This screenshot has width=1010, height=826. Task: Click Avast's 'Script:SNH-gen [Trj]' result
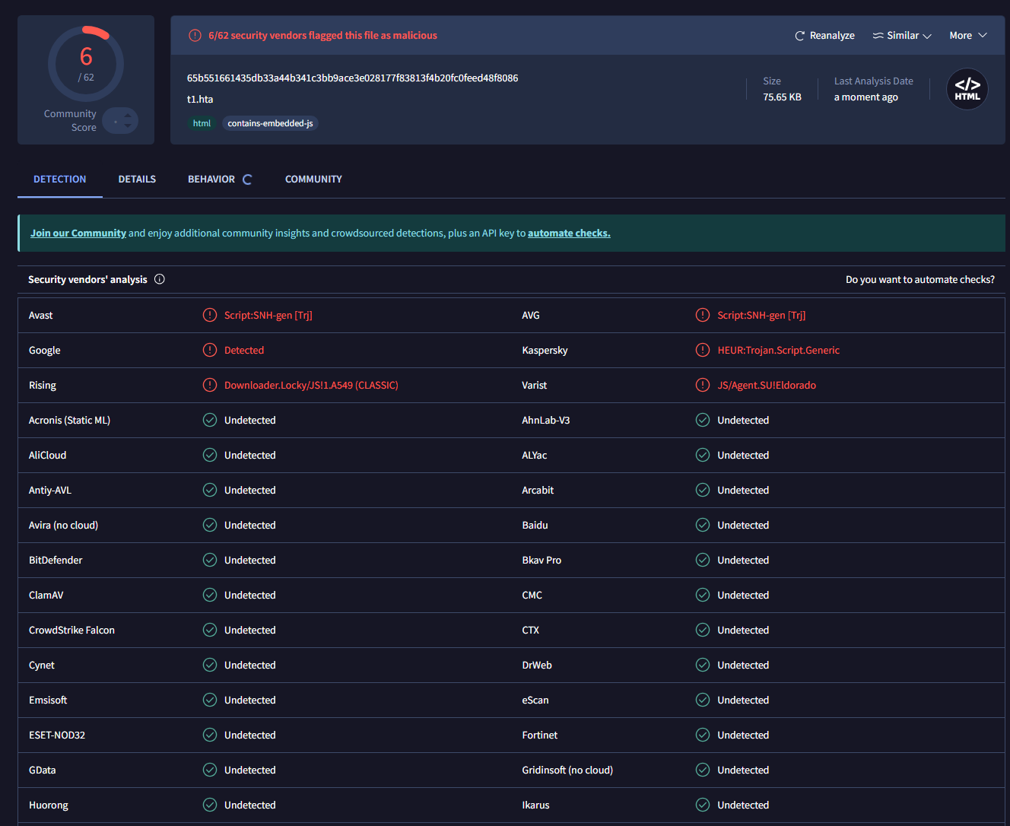[268, 316]
